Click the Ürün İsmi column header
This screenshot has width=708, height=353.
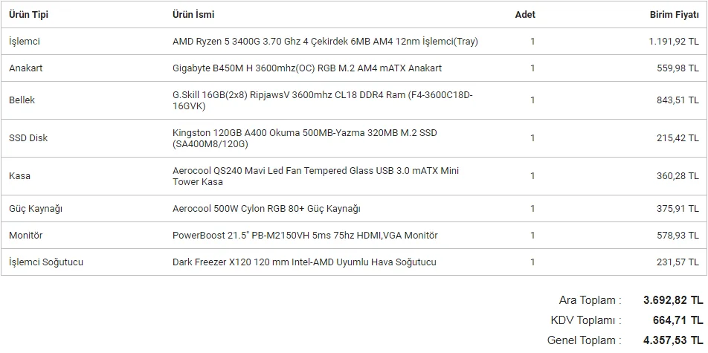(x=193, y=14)
